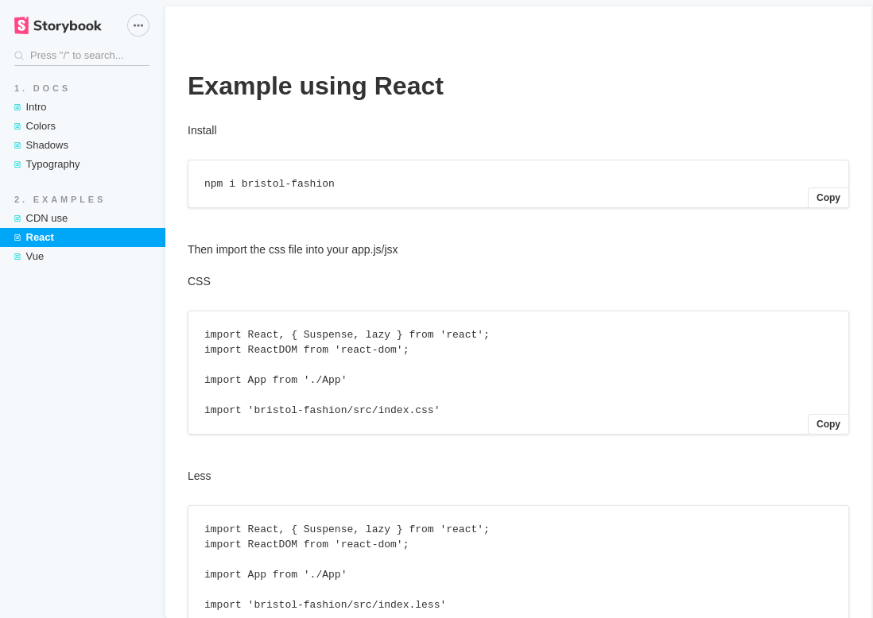
Task: Focus the "Press / to search" field
Action: [x=82, y=56]
